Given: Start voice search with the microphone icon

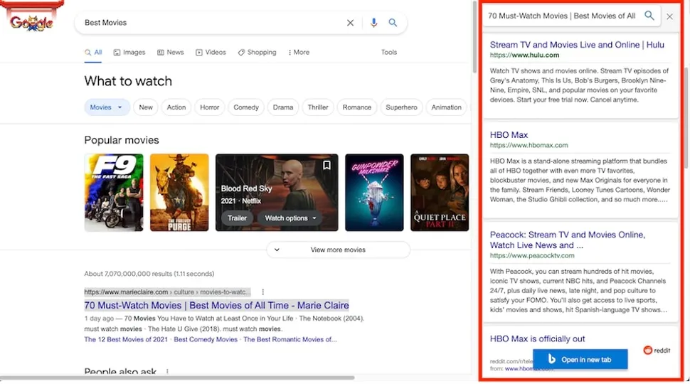Looking at the screenshot, I should coord(373,23).
